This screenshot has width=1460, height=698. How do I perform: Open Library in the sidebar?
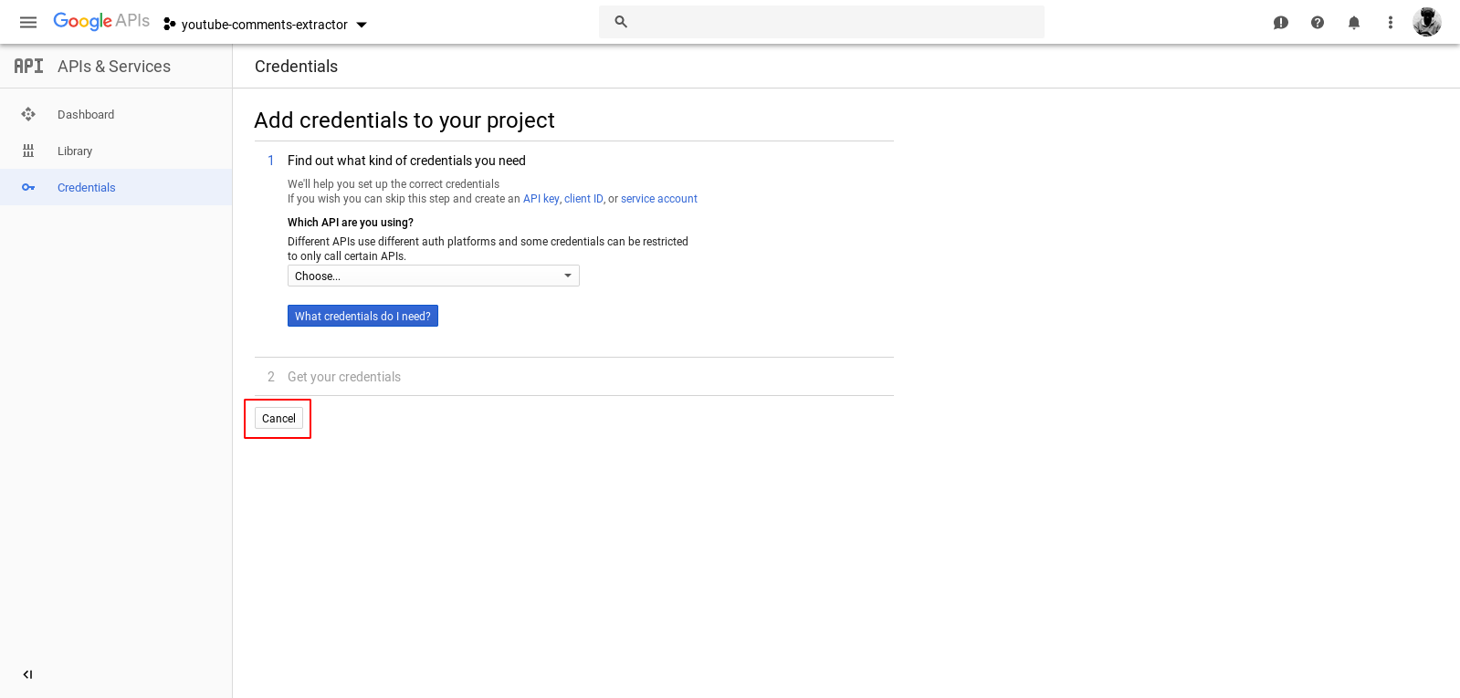[x=75, y=151]
